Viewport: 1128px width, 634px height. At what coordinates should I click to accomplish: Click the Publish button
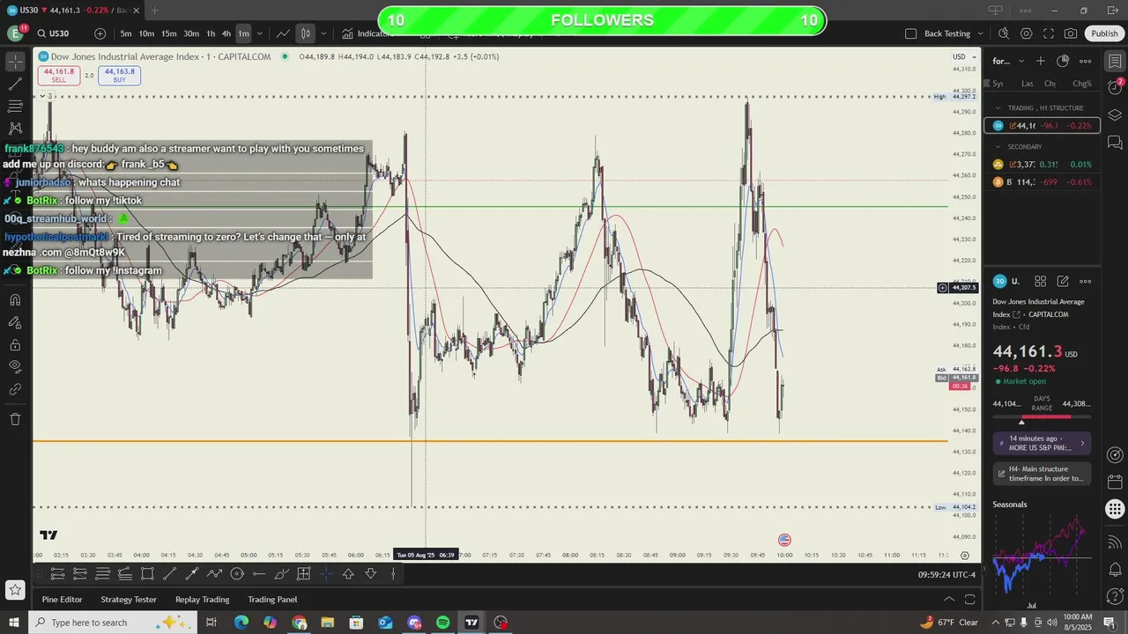point(1104,33)
